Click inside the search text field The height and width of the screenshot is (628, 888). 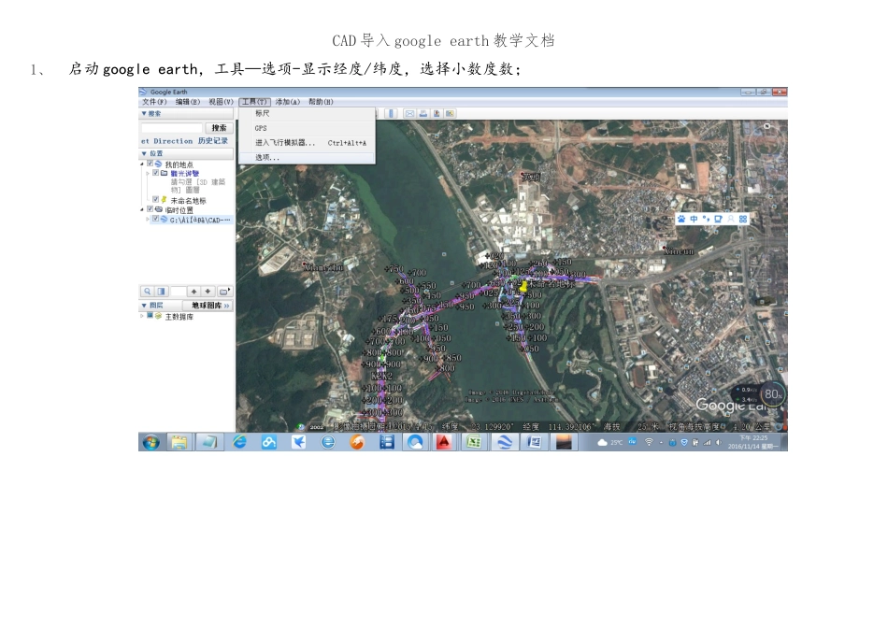(172, 128)
